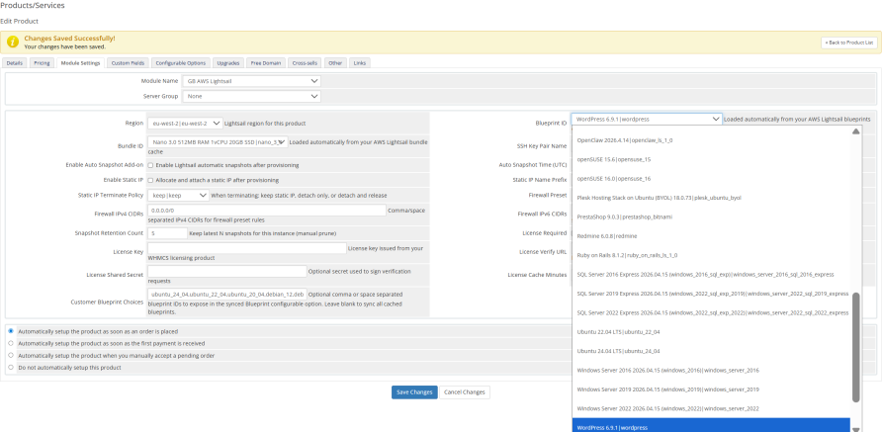The width and height of the screenshot is (882, 432).
Task: Open the Pricing tab
Action: 42,63
